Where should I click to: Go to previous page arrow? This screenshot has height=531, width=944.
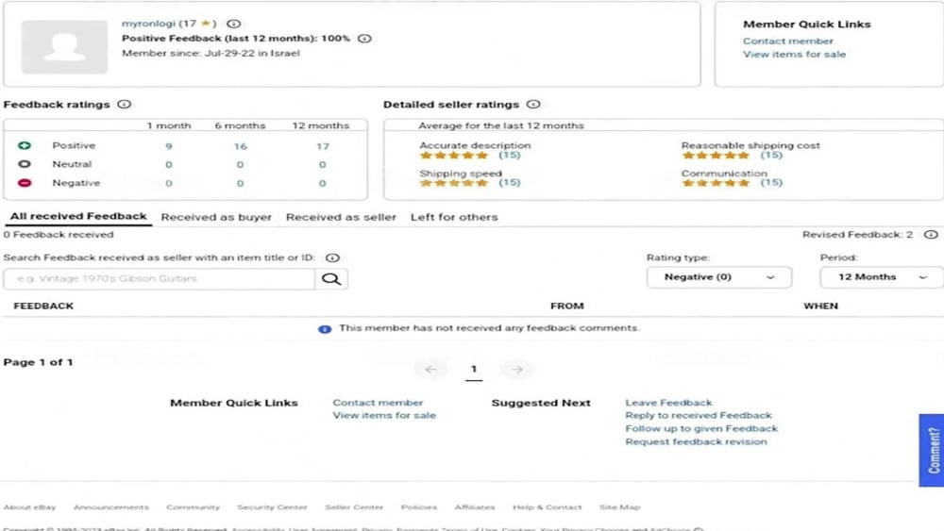coord(430,369)
